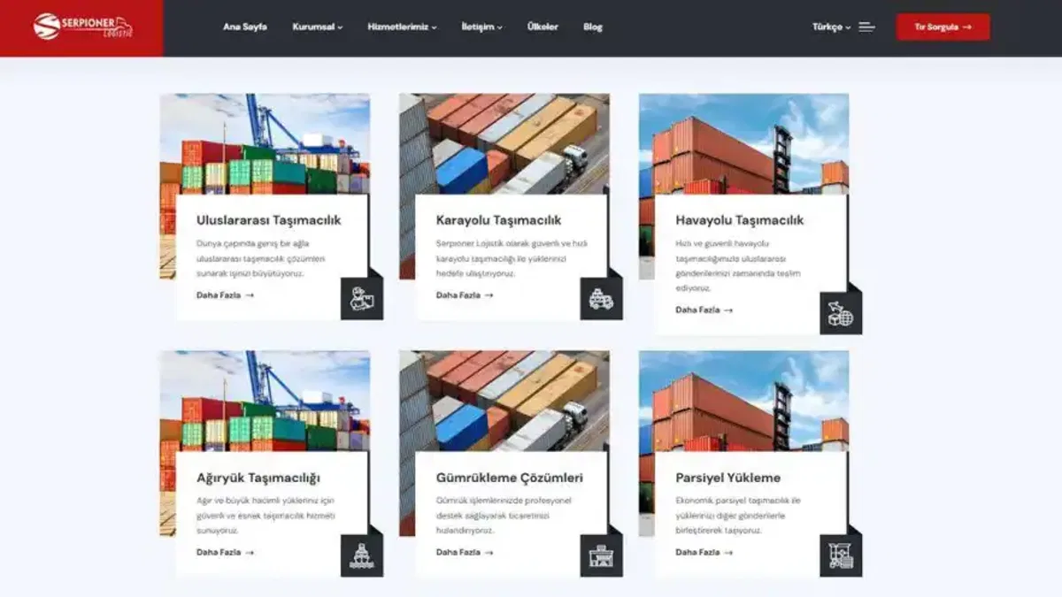The width and height of the screenshot is (1062, 597).
Task: Expand the İletişim dropdown menu
Action: point(481,27)
